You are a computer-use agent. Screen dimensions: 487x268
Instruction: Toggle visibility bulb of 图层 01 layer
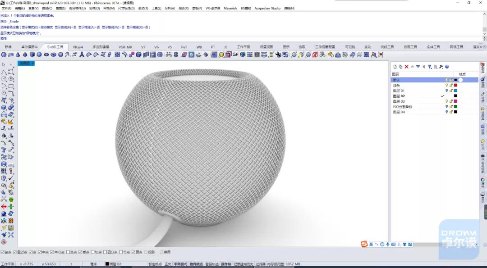pos(446,91)
